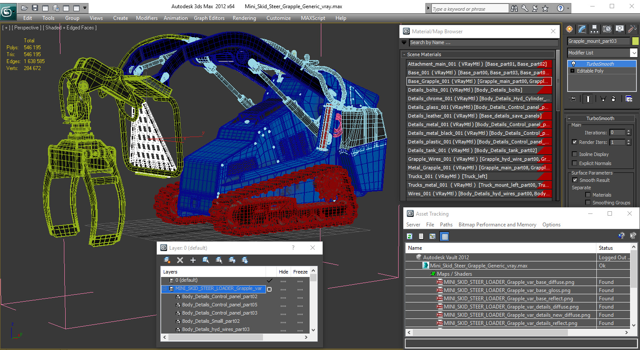Click Refresh icon in Asset Tracking
Screen dimensions: 640x350
(x=409, y=236)
